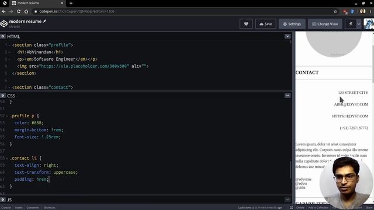Open pen in new window icon

pyautogui.click(x=291, y=208)
